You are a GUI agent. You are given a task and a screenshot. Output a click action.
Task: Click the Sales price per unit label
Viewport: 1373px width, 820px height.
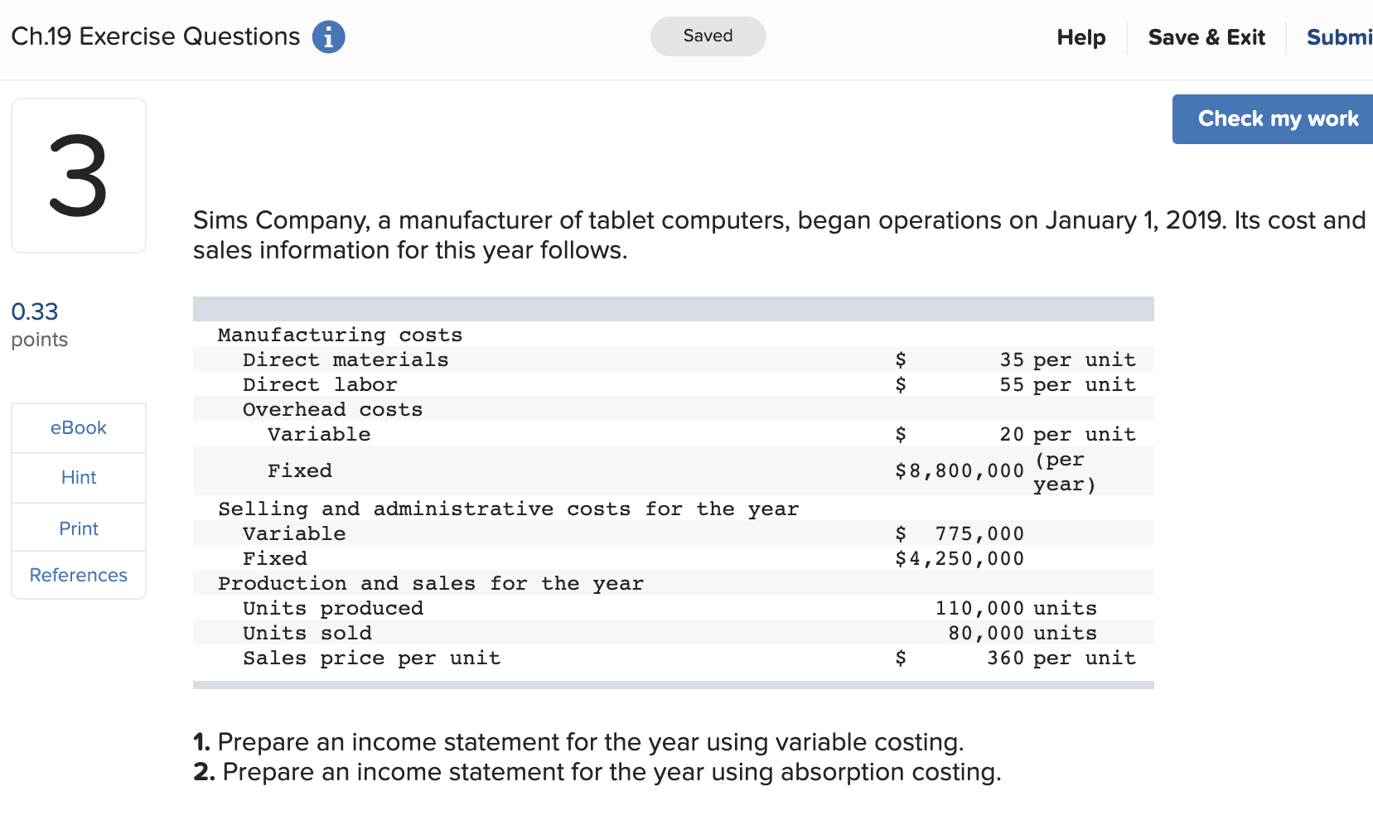tap(372, 658)
